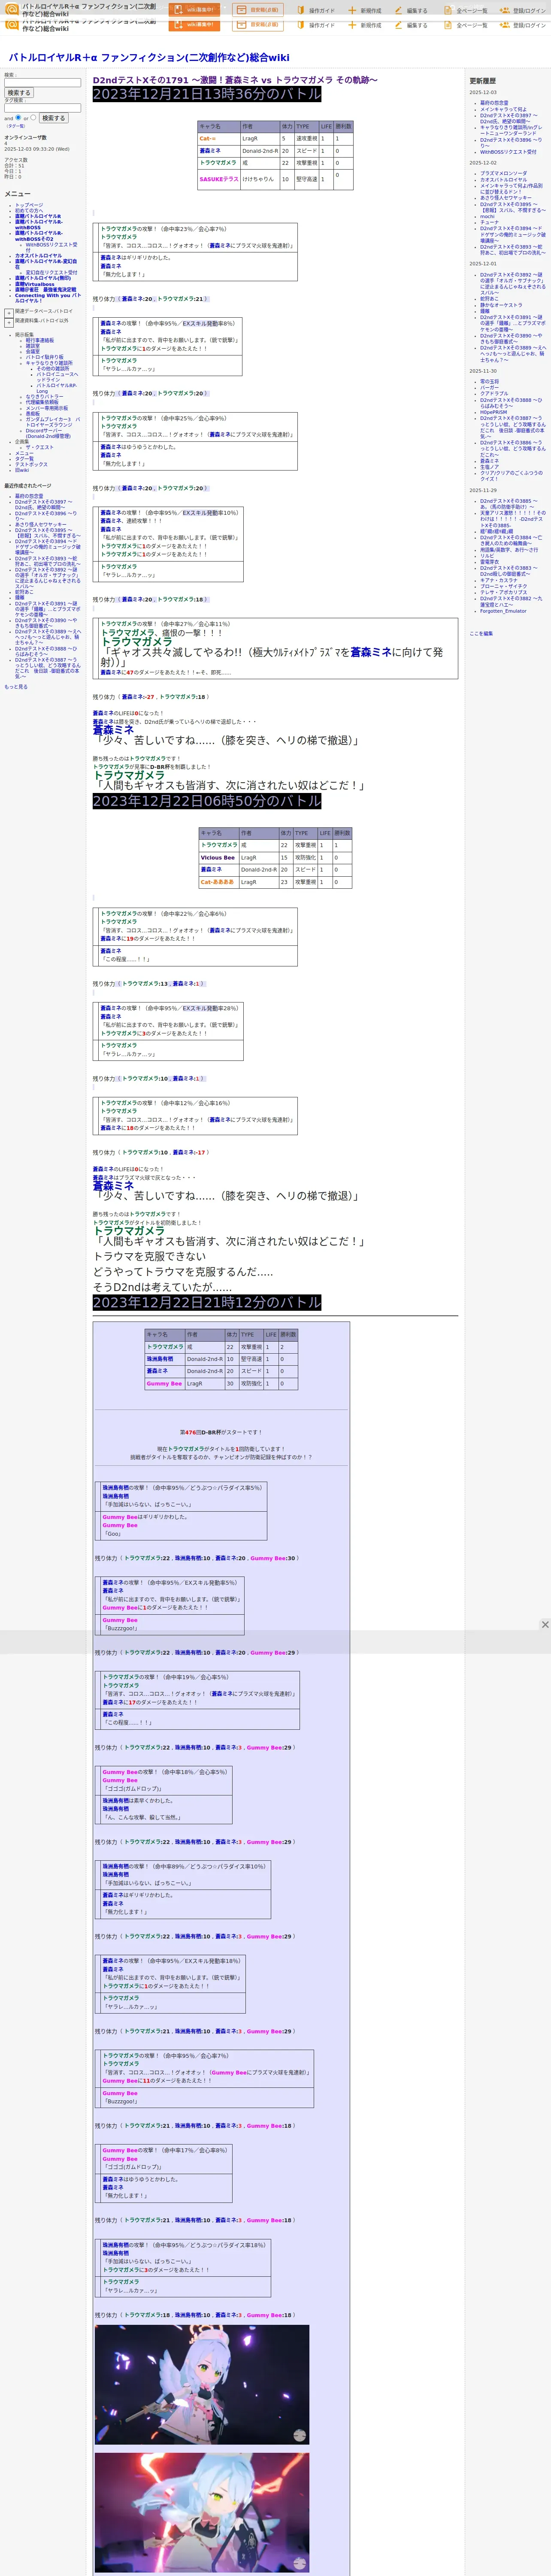This screenshot has height=2576, width=551.
Task: Click the keyword search input field
Action: click(x=42, y=83)
